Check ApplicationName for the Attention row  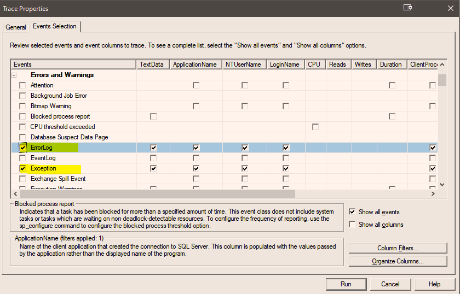click(x=196, y=85)
